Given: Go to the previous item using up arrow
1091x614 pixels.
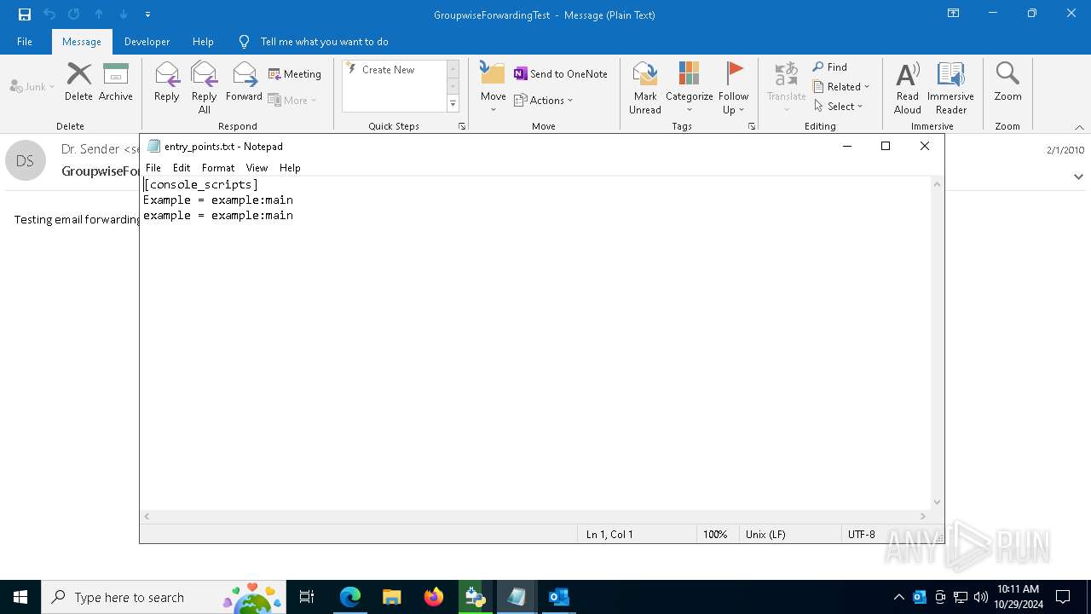Looking at the screenshot, I should [x=99, y=14].
